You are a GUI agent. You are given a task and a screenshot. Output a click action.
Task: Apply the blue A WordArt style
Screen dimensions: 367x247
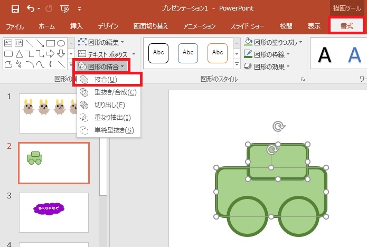[354, 55]
